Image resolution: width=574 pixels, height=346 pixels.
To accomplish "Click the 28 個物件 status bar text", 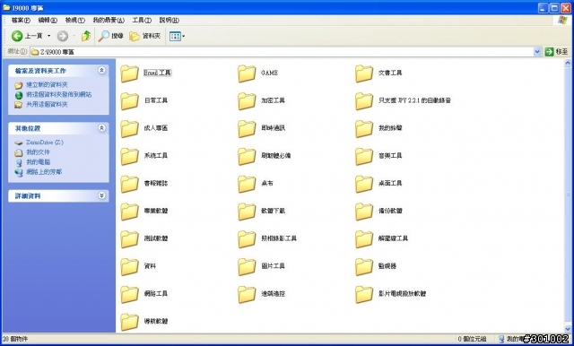I will (x=15, y=339).
